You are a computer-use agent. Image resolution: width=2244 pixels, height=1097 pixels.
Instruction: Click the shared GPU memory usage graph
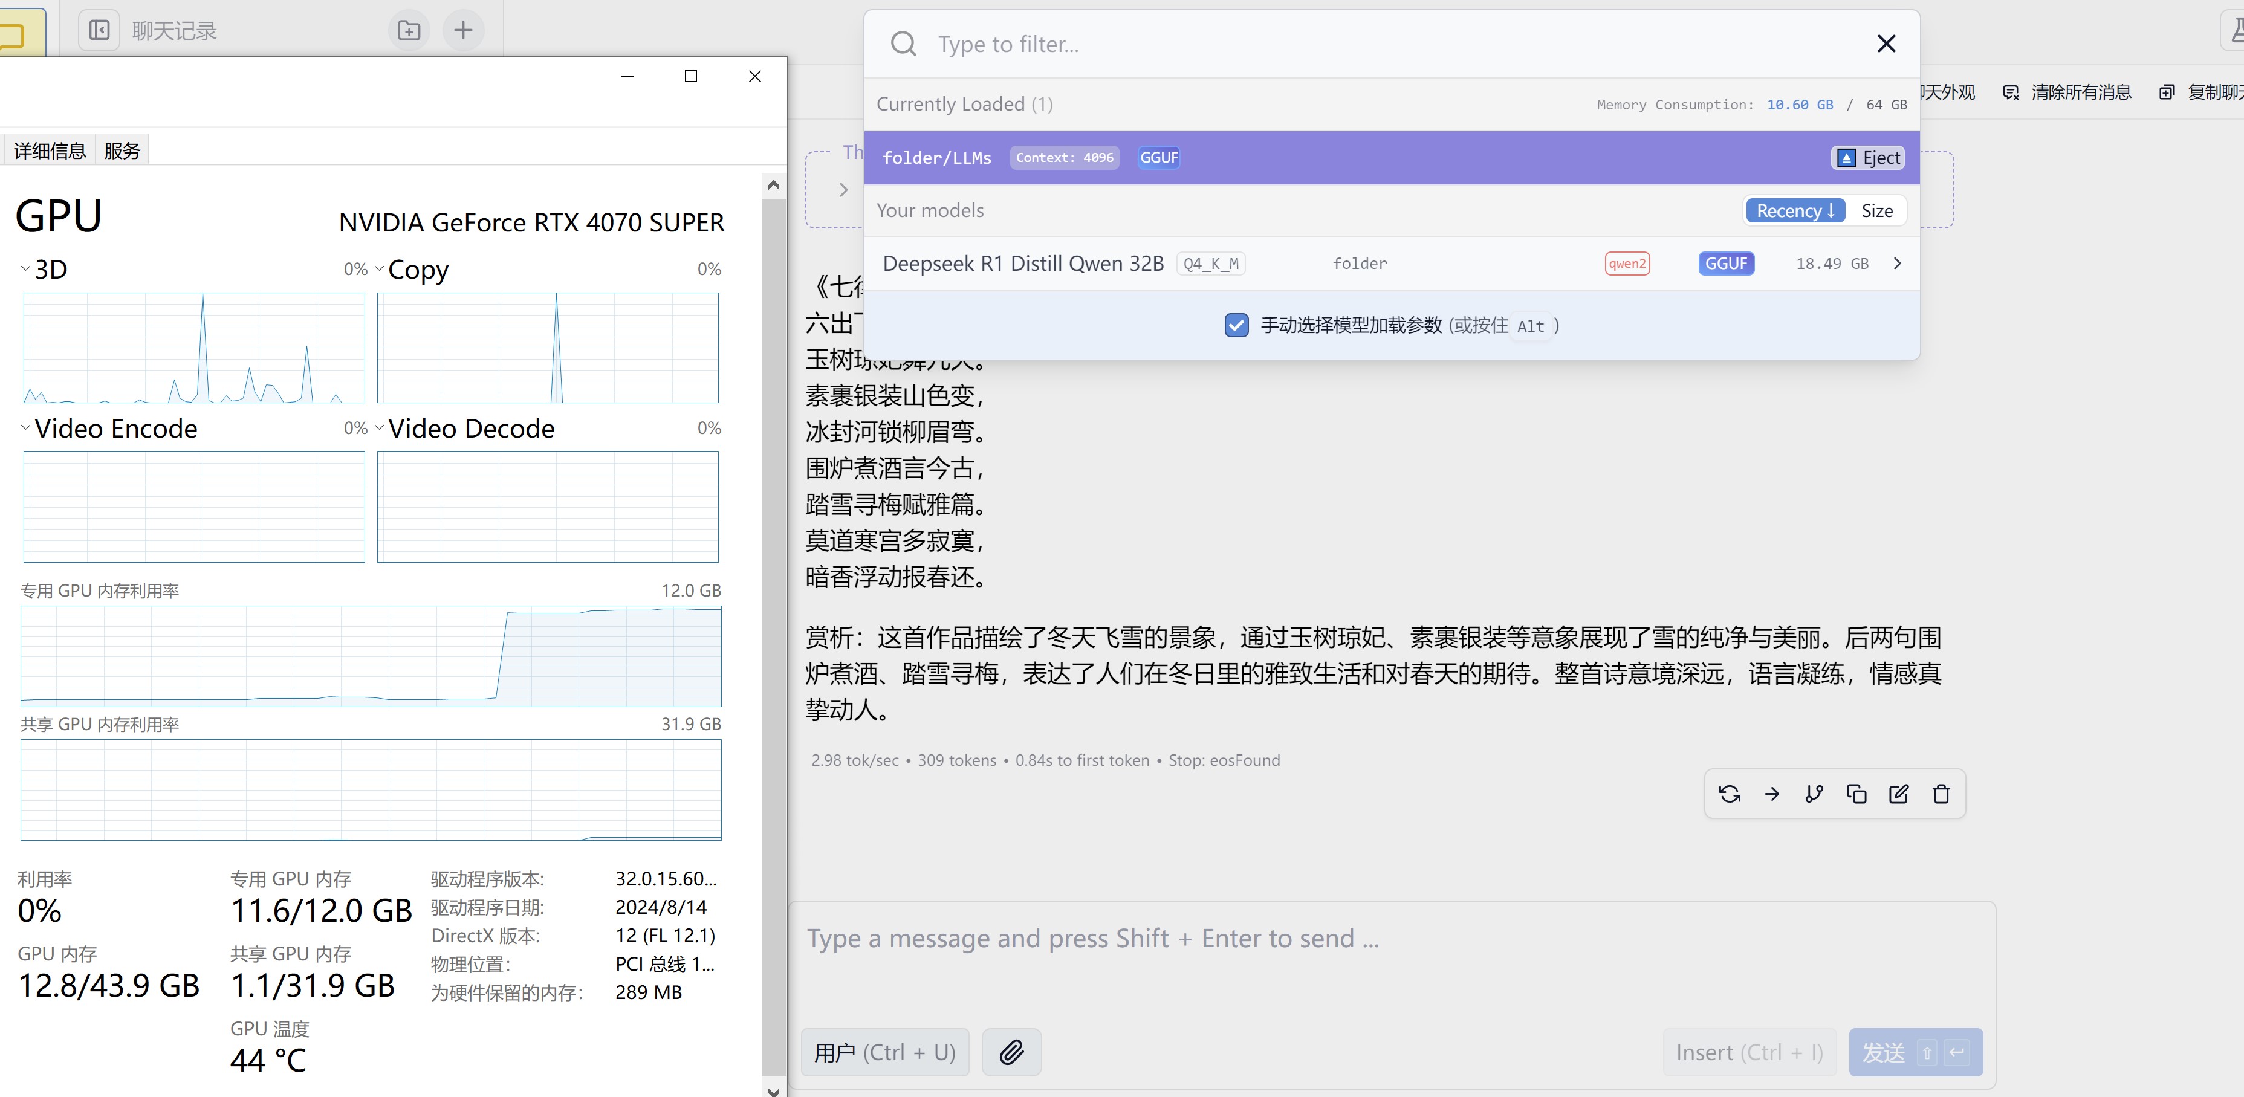pyautogui.click(x=371, y=790)
